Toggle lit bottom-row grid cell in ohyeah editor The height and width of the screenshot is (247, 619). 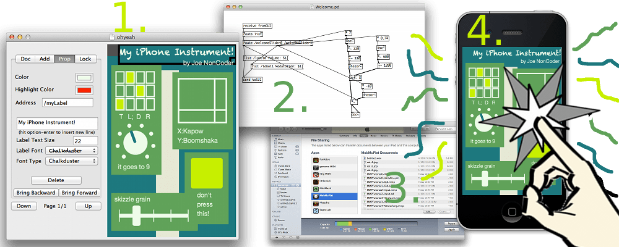121,104
